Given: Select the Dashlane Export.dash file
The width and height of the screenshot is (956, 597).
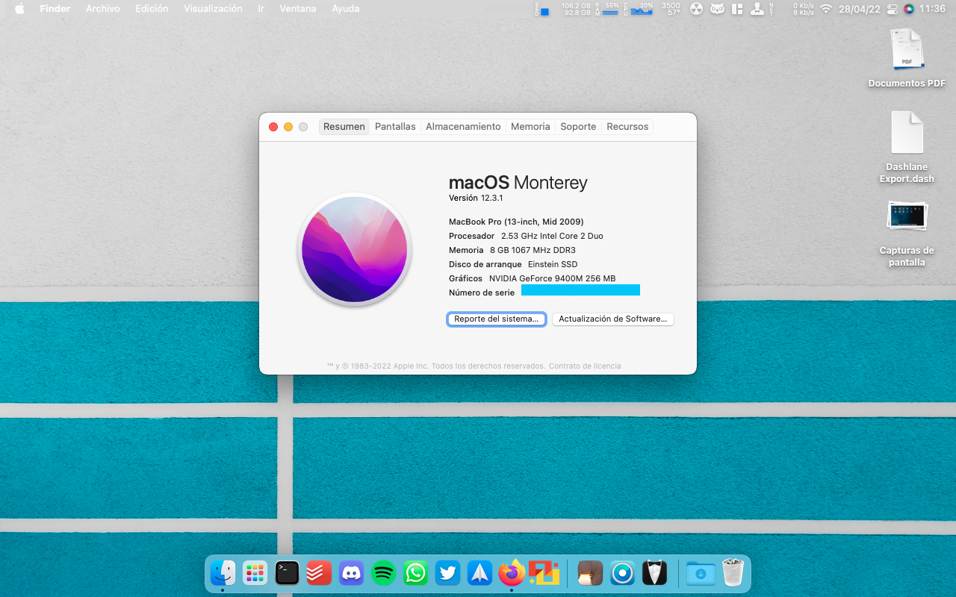Looking at the screenshot, I should [x=907, y=148].
